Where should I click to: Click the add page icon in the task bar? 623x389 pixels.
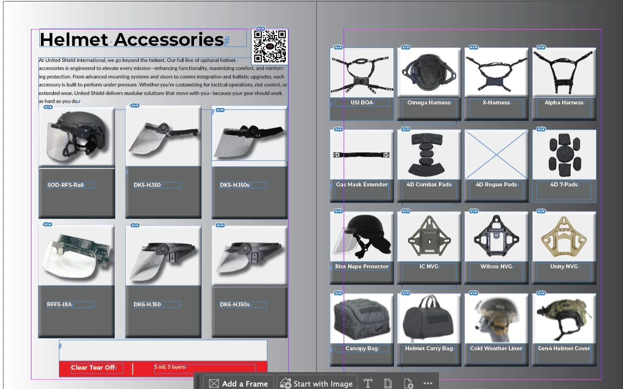click(408, 384)
